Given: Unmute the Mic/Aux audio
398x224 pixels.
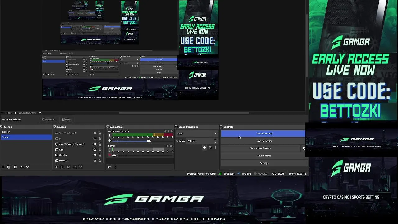Looking at the screenshot, I should point(110,155).
